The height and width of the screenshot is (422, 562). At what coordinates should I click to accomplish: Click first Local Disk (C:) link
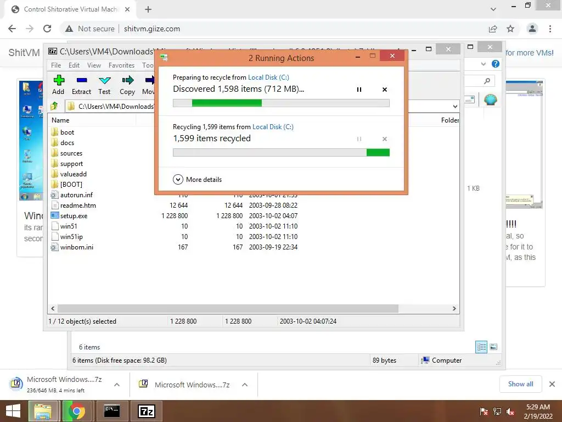click(x=268, y=77)
